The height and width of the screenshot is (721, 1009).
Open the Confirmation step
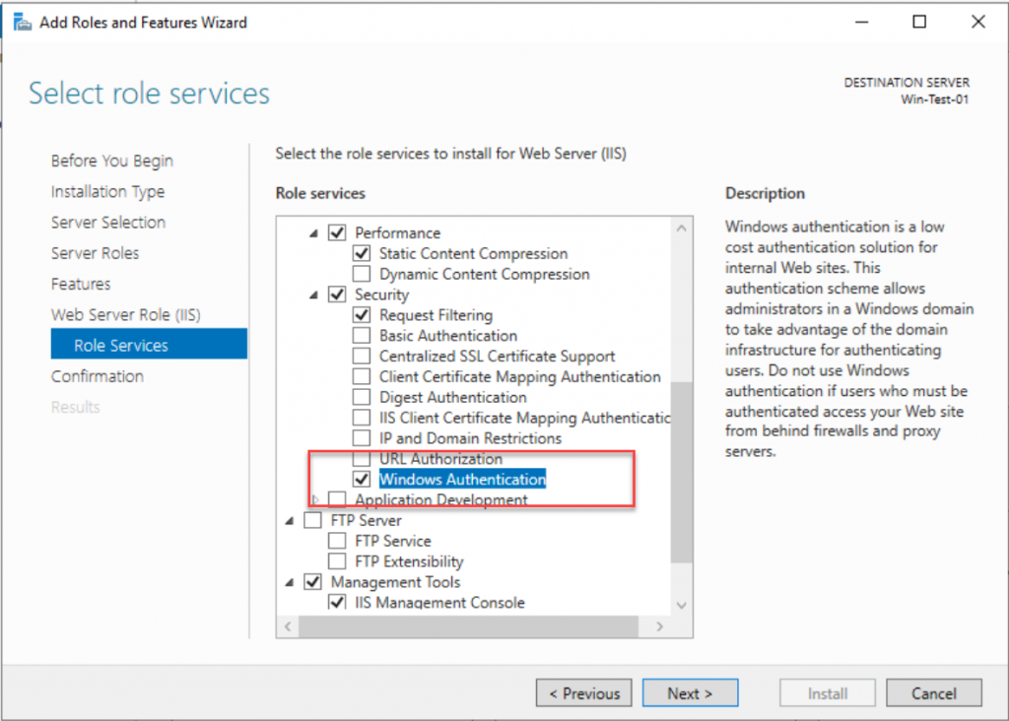coord(98,376)
